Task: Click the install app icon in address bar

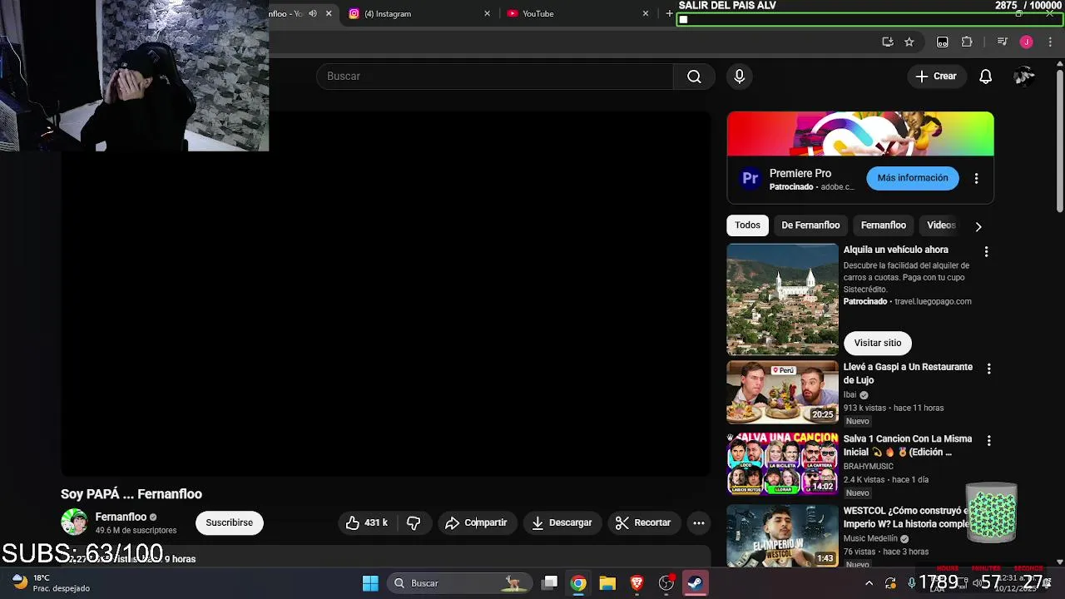Action: click(x=888, y=42)
